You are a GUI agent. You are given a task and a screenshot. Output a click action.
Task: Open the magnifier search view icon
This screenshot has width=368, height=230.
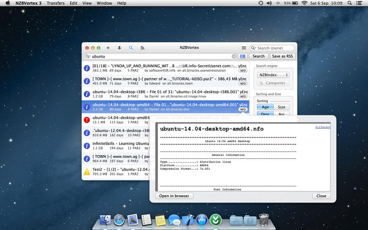pos(131,48)
